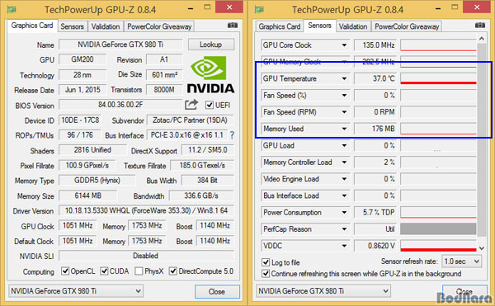The height and width of the screenshot is (306, 495).
Task: Click NVIDIA SLI Disabled field
Action: 146,256
